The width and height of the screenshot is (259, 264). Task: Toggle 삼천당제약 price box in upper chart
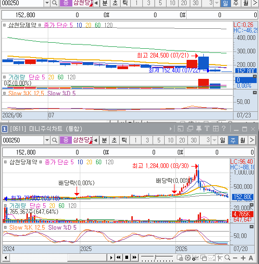pos(5,25)
